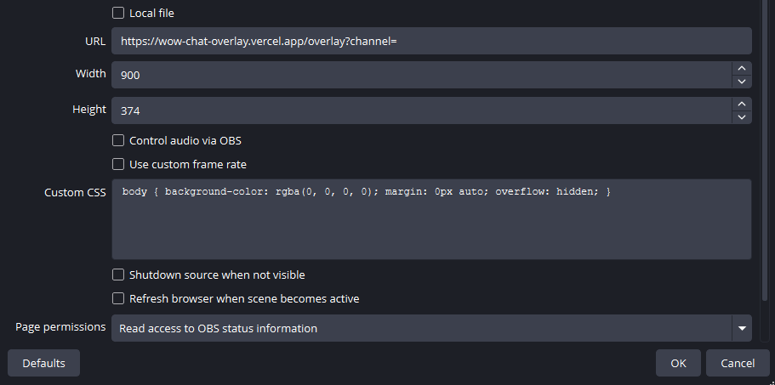This screenshot has height=385, width=775.
Task: Tick Control audio via OBS
Action: click(118, 141)
